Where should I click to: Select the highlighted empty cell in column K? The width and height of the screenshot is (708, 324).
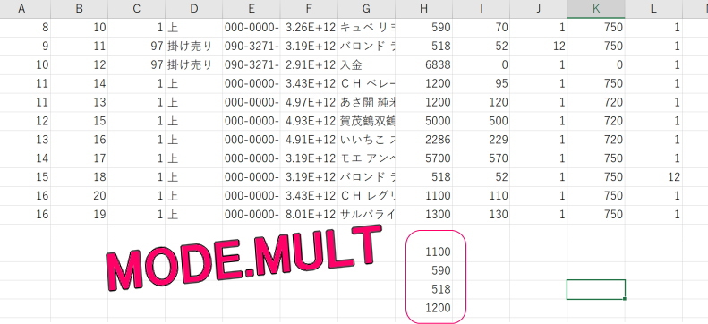click(596, 289)
